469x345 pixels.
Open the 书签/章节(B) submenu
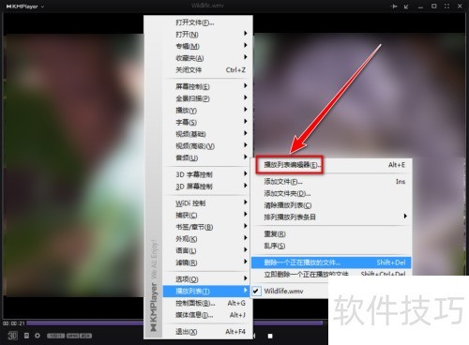[x=206, y=227]
